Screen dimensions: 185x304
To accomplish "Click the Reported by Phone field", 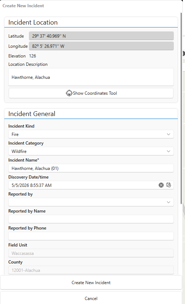I will pyautogui.click(x=91, y=236).
